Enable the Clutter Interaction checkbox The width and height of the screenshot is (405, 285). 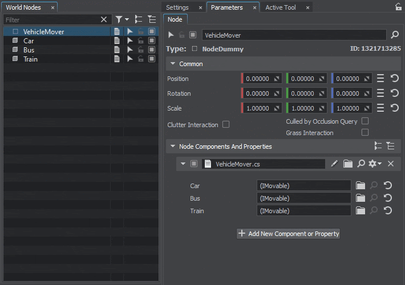(226, 124)
